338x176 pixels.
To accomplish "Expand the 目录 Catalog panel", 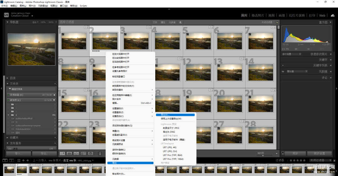I will tap(7, 78).
